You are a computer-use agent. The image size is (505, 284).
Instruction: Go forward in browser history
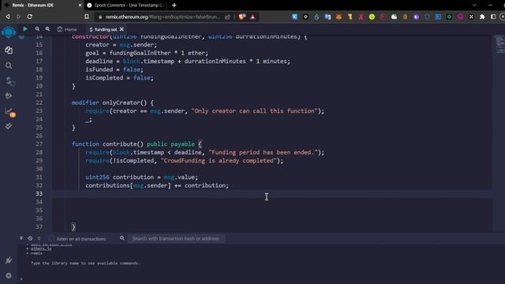18,17
